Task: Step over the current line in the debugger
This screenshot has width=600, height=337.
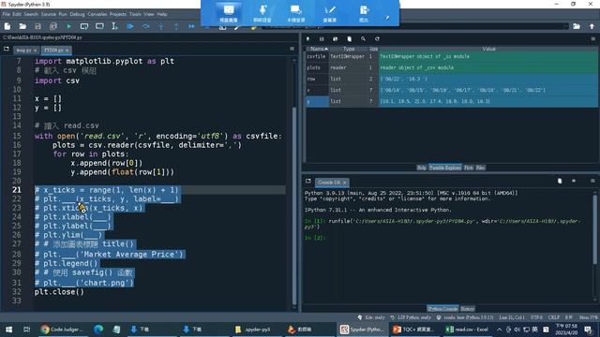Action: (146, 26)
